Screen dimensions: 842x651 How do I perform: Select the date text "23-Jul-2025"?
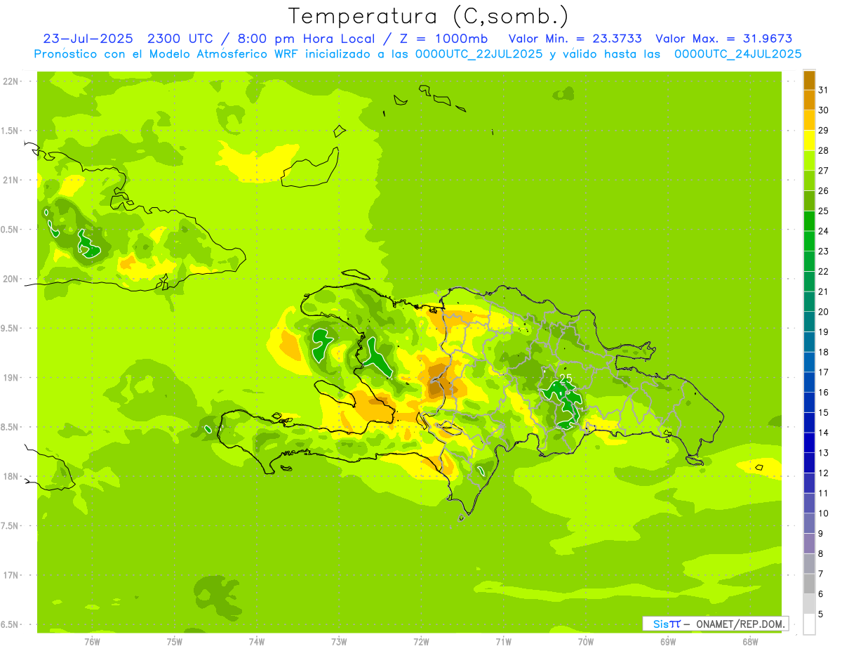coord(88,39)
